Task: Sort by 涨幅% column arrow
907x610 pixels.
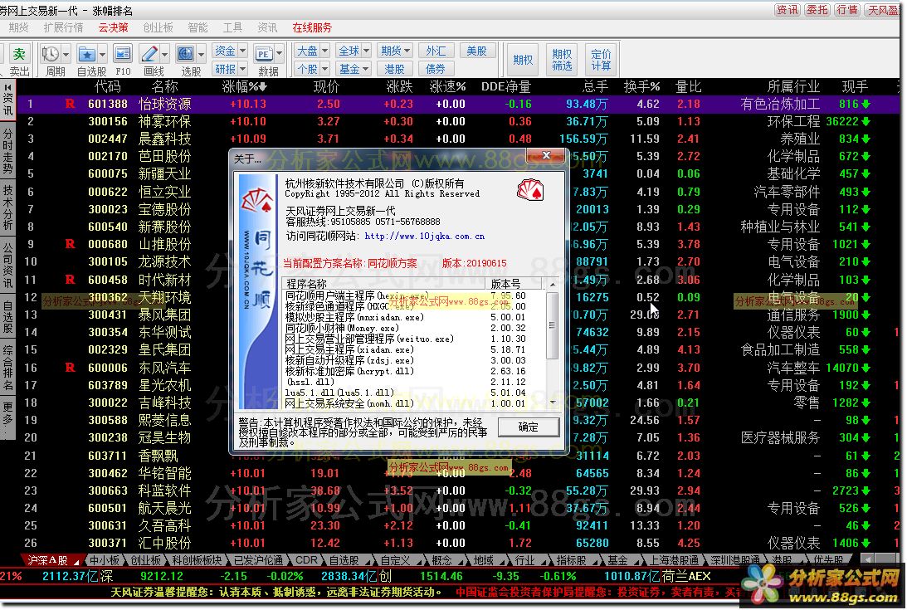Action: click(x=262, y=87)
